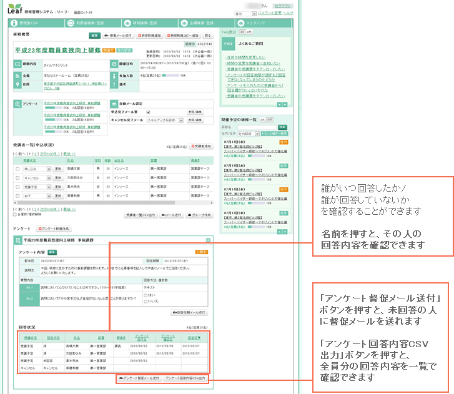Open the 平成23年度職員意欲向上研修 title link
The image size is (454, 394).
point(57,51)
